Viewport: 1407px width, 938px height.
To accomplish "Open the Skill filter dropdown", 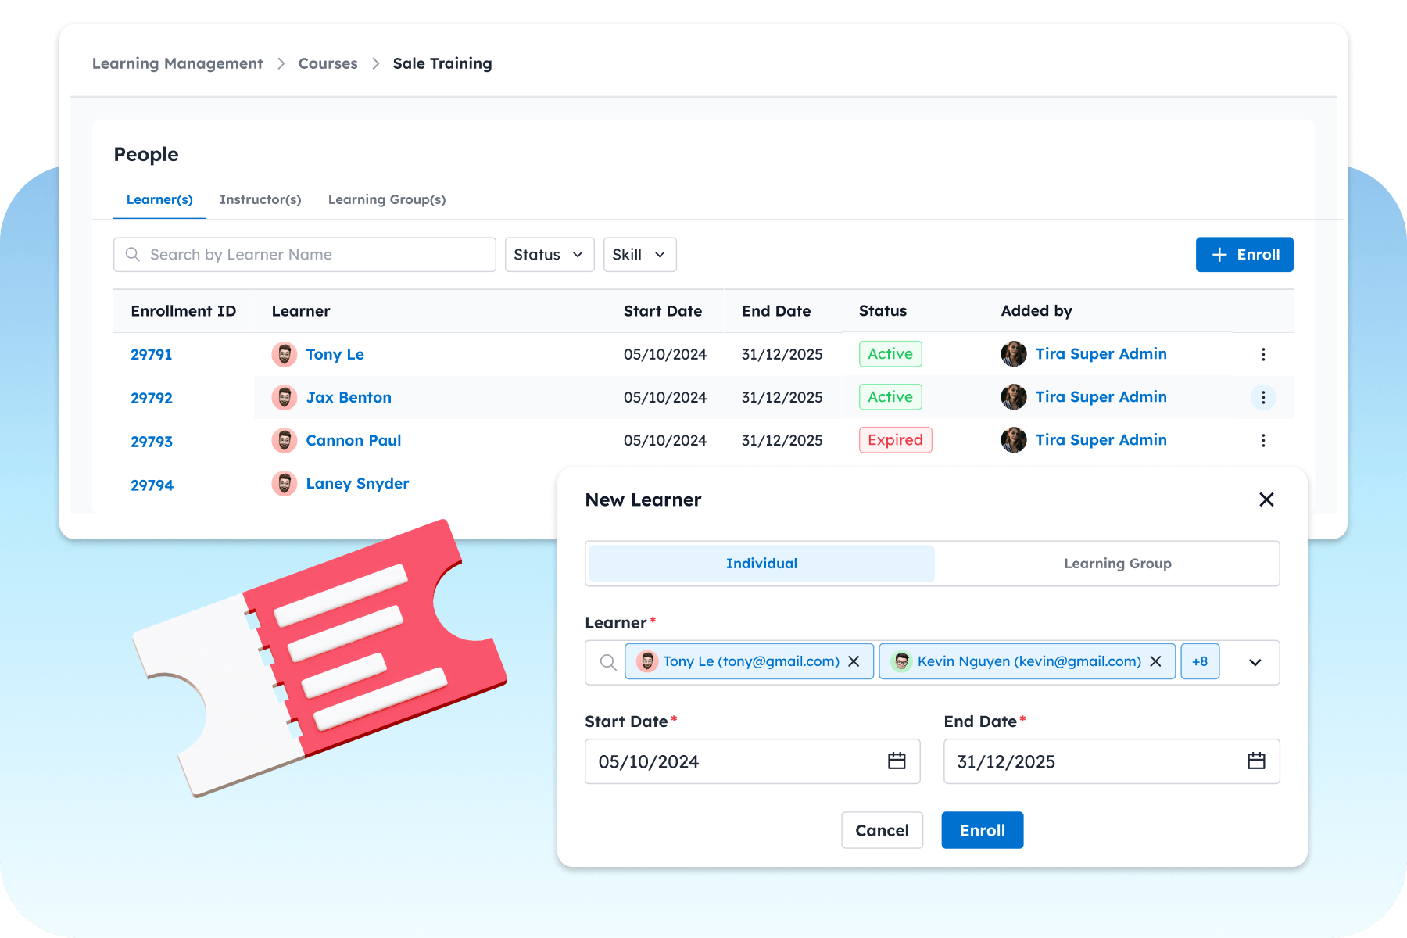I will point(639,254).
